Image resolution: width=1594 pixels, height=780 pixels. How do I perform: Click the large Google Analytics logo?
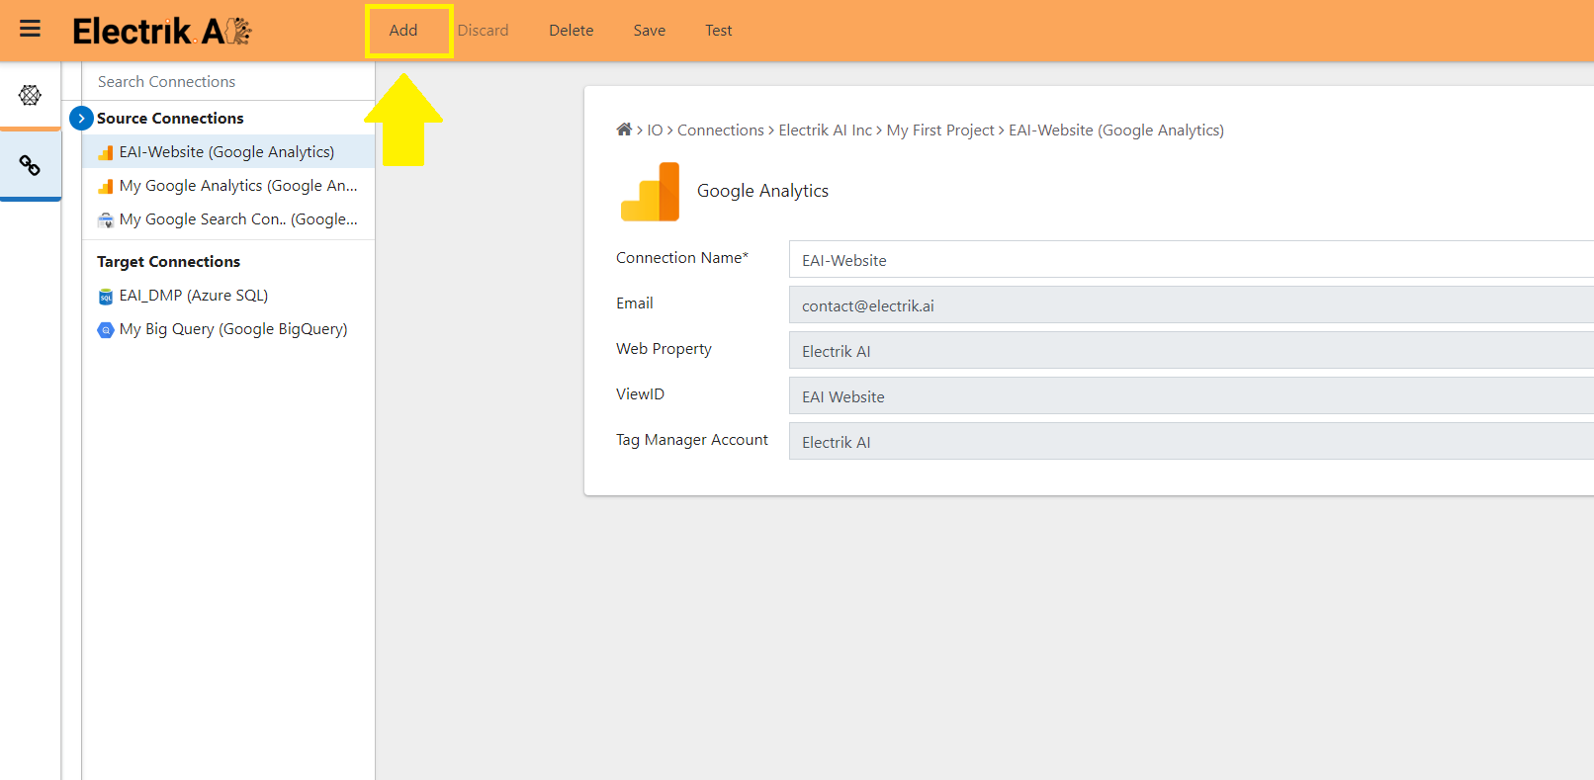650,191
